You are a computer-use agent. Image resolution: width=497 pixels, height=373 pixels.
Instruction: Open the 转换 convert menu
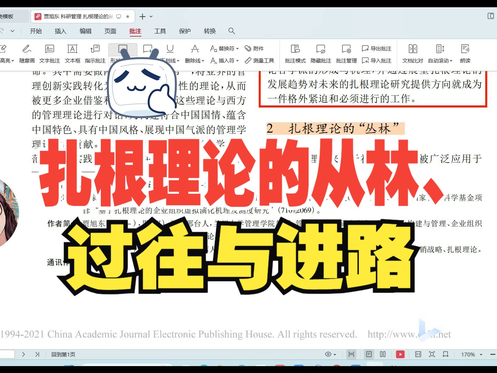tap(210, 31)
